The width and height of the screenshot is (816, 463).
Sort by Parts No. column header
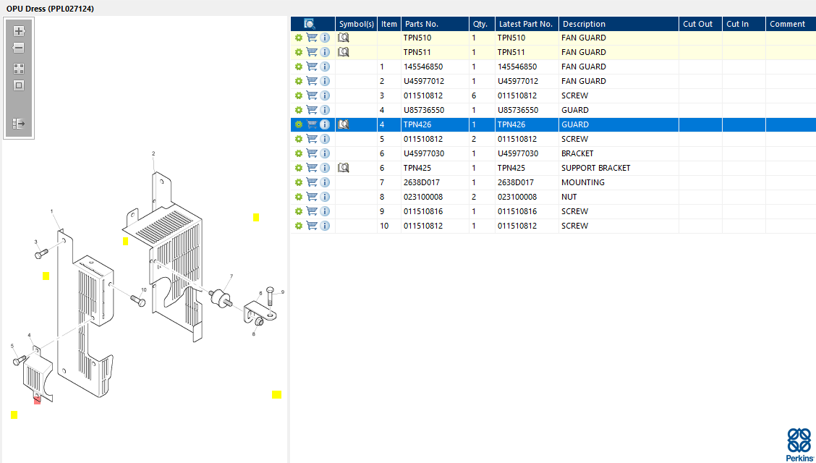tap(435, 24)
